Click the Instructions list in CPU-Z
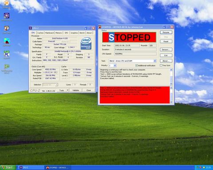 [x=68, y=61]
